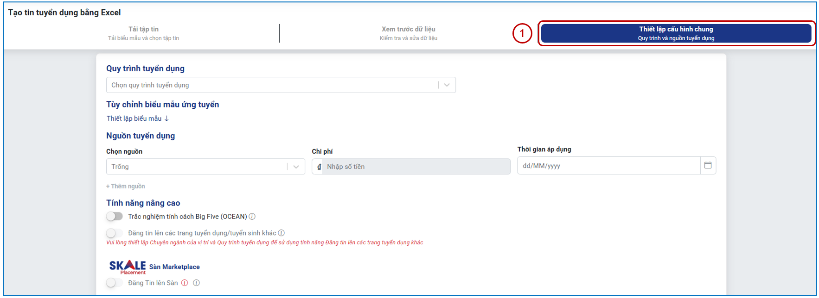This screenshot has height=298, width=819.
Task: Click the dd/MM/yyyy date input field
Action: click(608, 166)
